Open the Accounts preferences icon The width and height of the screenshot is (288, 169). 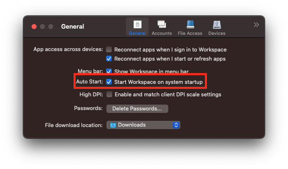[162, 24]
